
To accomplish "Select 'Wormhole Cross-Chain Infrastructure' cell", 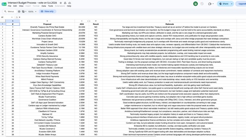I will [47, 39].
